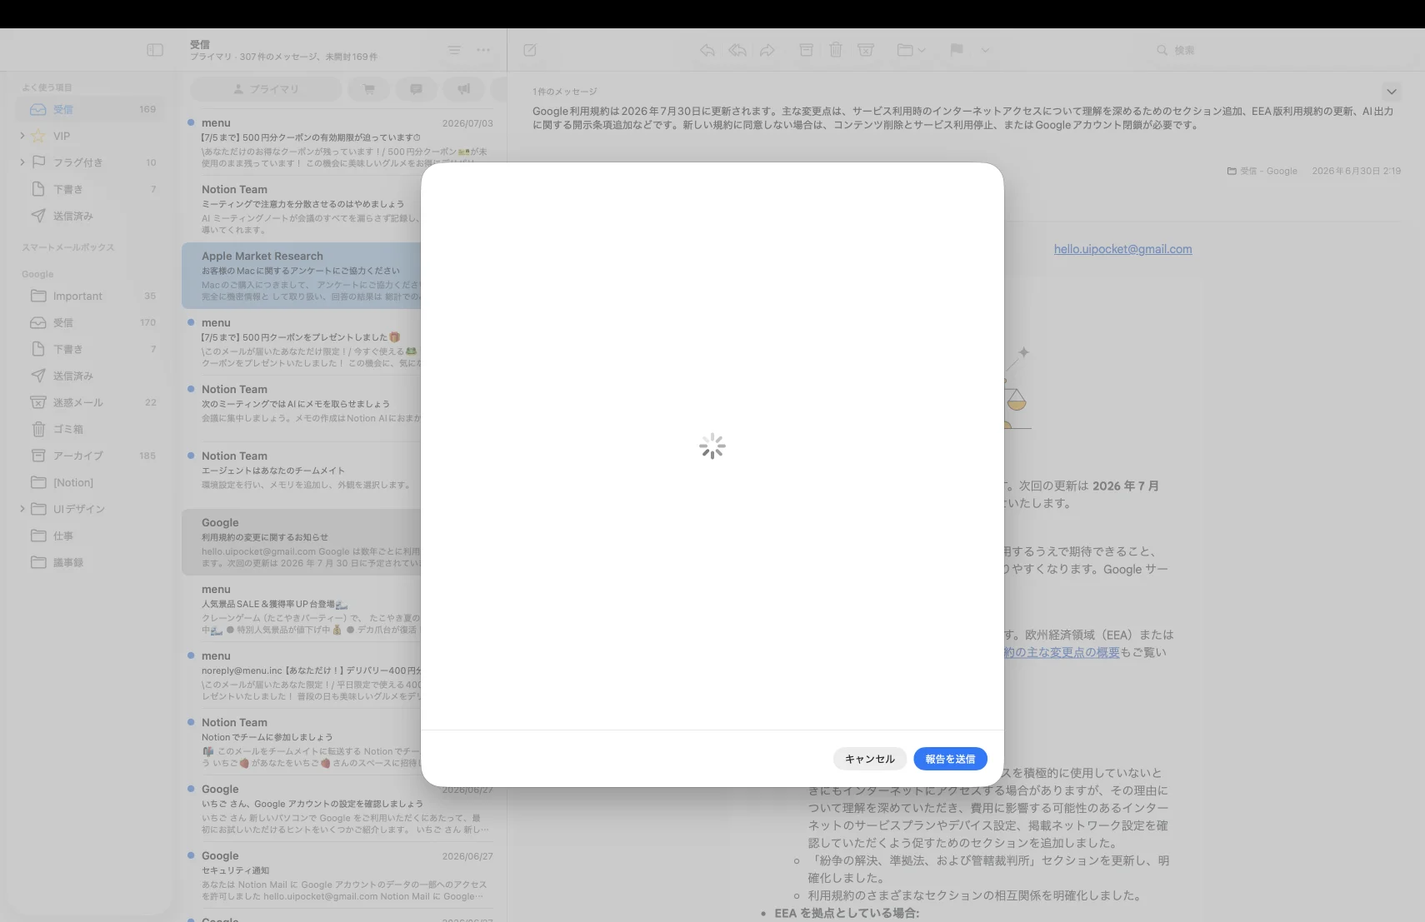Open menu email 500円分クーポンをプレゼント

pos(302,342)
